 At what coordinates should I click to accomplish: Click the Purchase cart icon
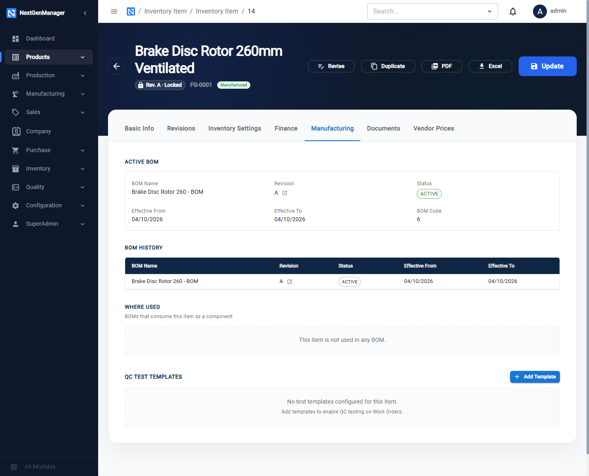tap(16, 150)
